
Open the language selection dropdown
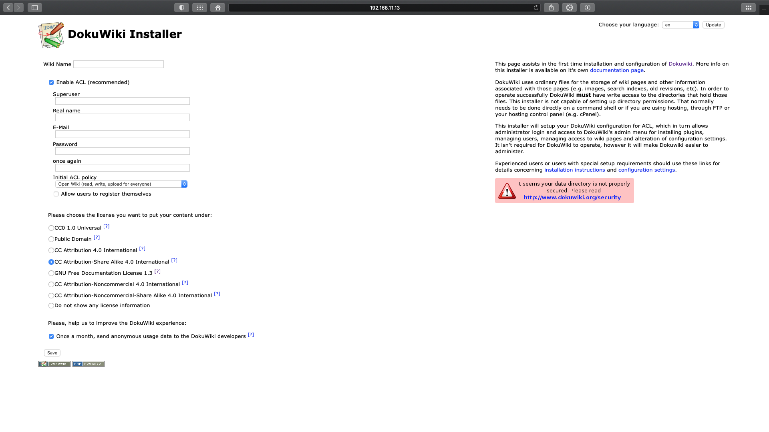click(x=680, y=25)
